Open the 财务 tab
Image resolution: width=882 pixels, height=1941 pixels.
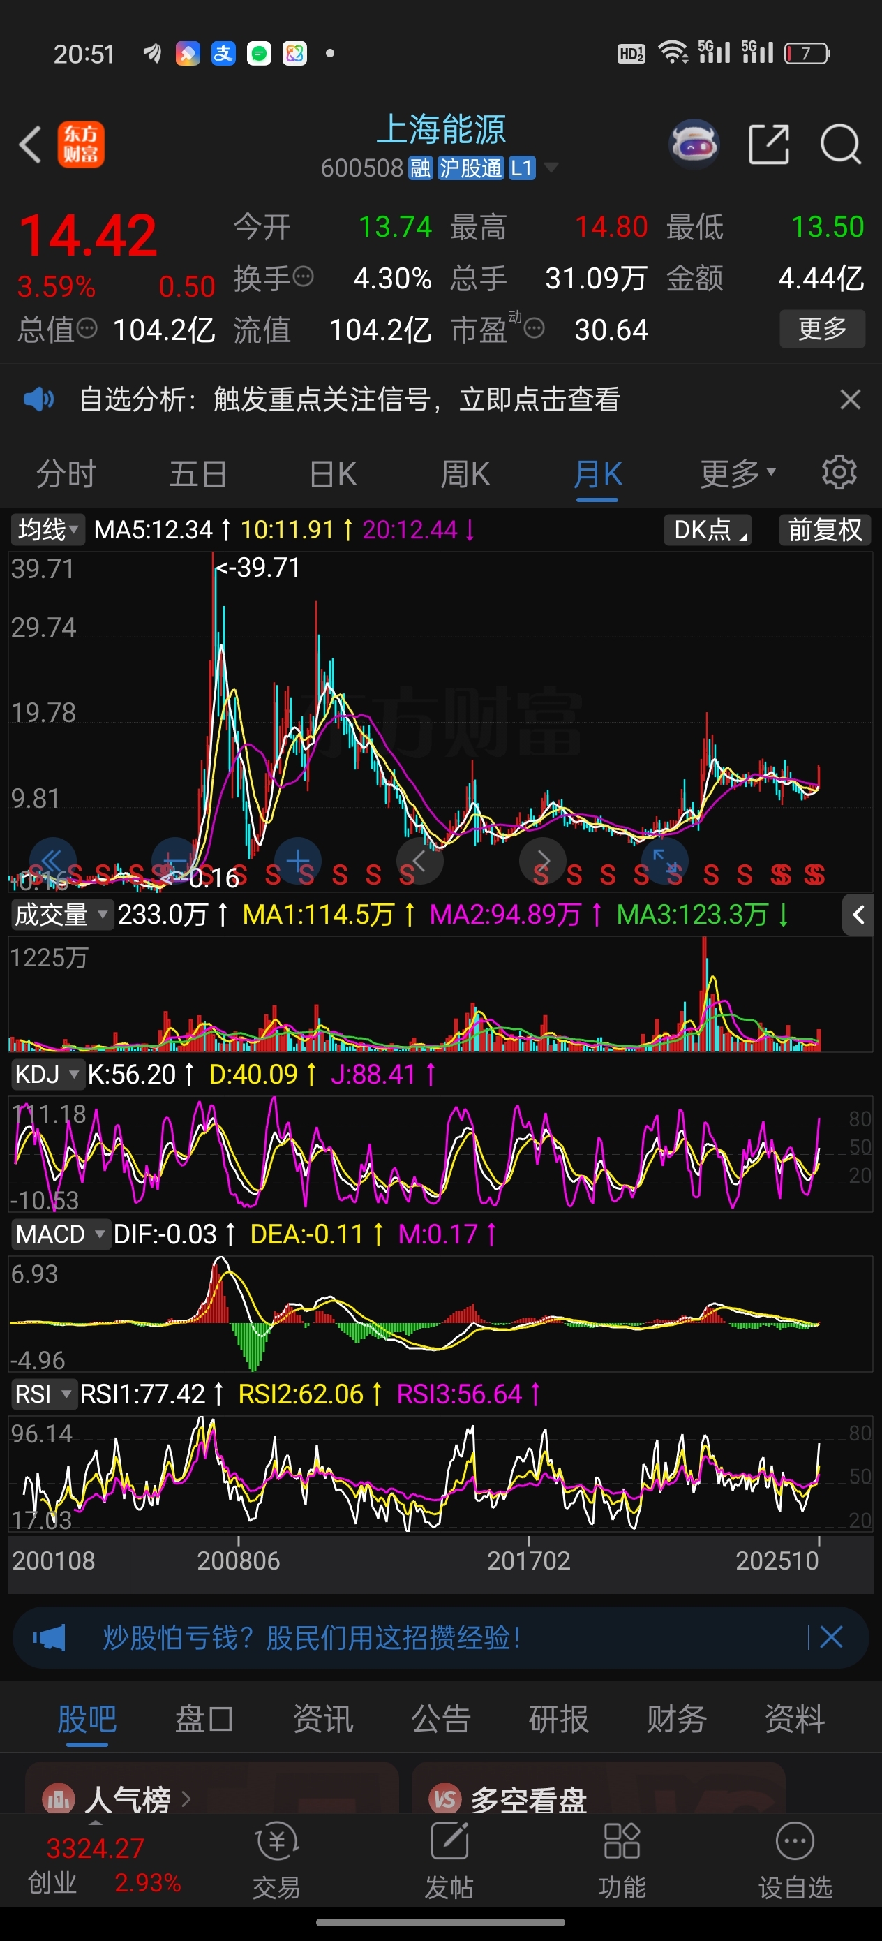(676, 1719)
